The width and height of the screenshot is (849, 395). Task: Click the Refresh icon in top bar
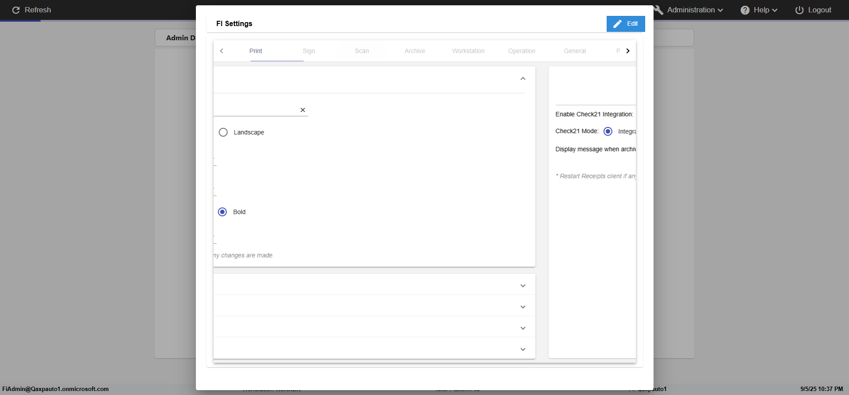coord(16,10)
